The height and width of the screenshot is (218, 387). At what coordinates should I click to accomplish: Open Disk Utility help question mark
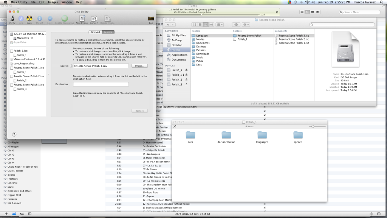tap(14, 134)
